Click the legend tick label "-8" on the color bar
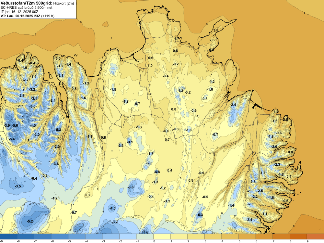324x243 pixels. (18, 241)
